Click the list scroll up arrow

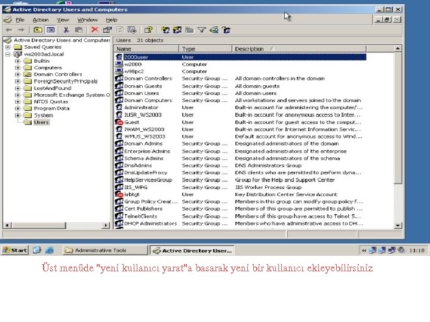tap(398, 49)
